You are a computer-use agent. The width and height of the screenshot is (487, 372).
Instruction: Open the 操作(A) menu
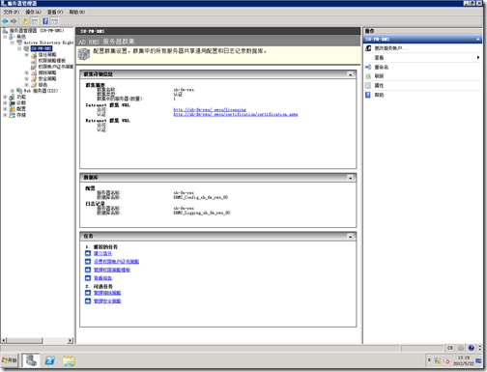33,12
